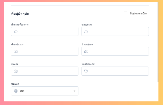
Task: Click the map icon in จังหวัด field
Action: pos(16,71)
